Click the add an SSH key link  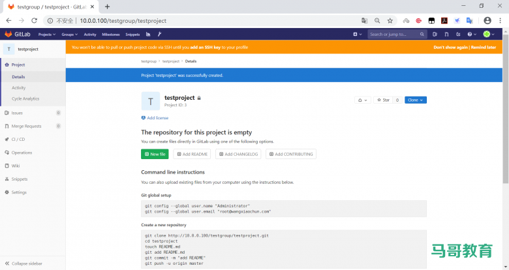[205, 48]
